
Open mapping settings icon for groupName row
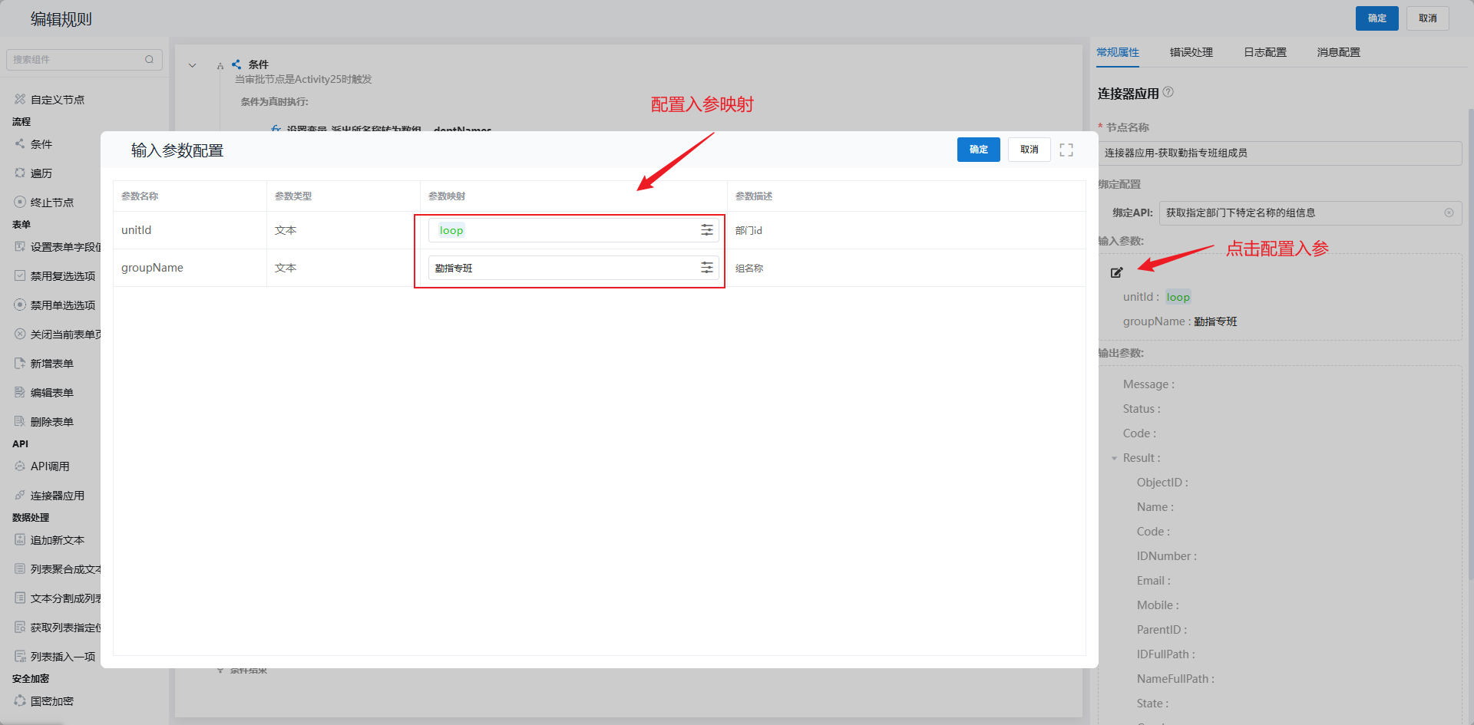pyautogui.click(x=706, y=268)
